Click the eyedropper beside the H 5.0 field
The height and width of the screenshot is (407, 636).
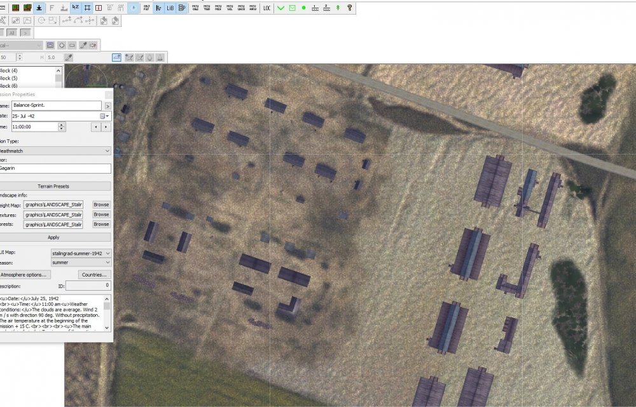point(69,58)
